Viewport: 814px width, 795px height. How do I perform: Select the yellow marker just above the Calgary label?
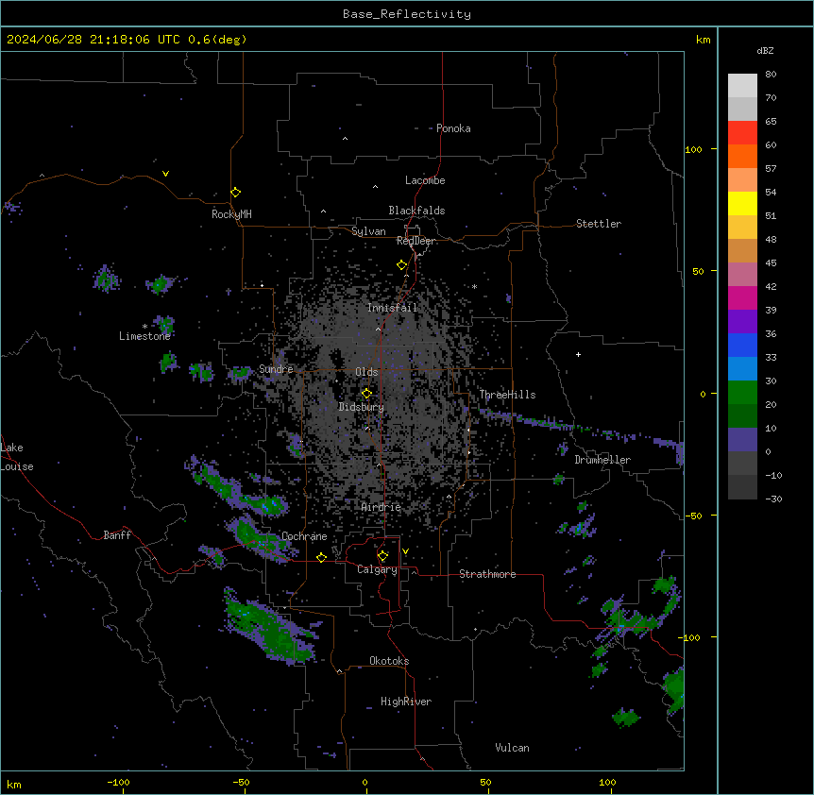[x=383, y=556]
